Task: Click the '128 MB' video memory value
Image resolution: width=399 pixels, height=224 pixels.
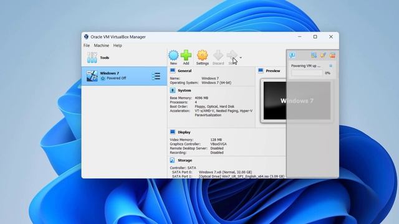Action: 216,139
